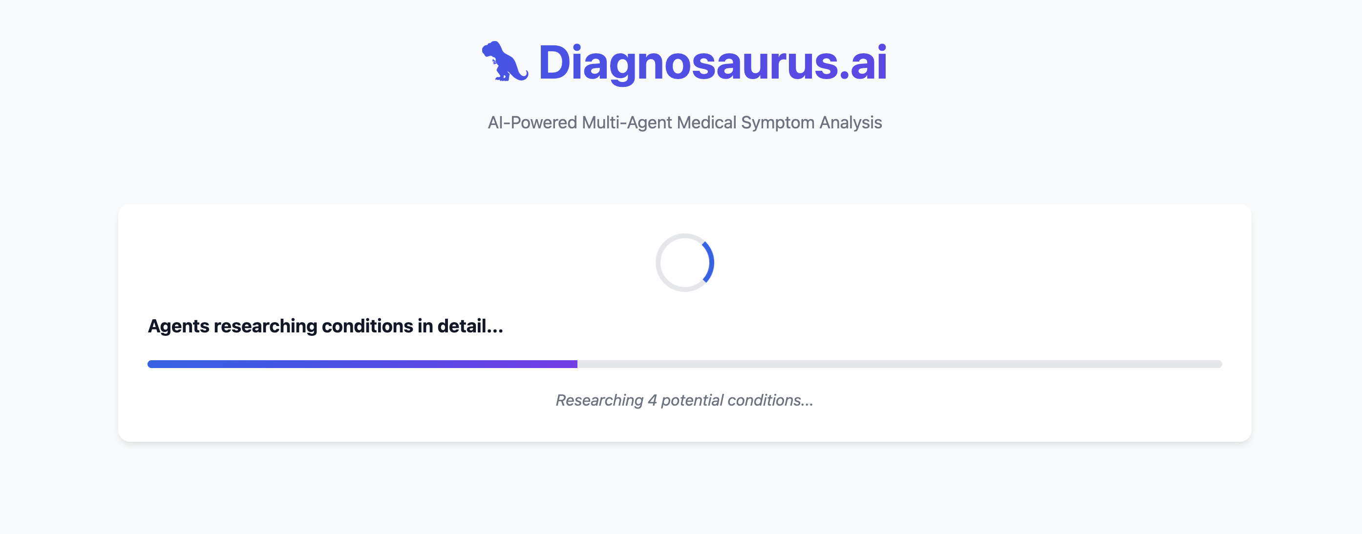
Task: Click the unfilled gray progress bar portion
Action: [899, 364]
